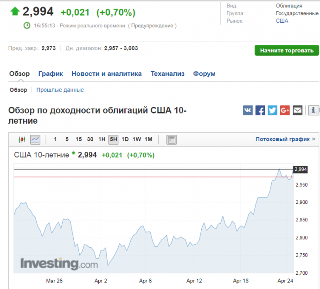The image size is (320, 289).
Task: Select the area line chart icon
Action: point(35,139)
